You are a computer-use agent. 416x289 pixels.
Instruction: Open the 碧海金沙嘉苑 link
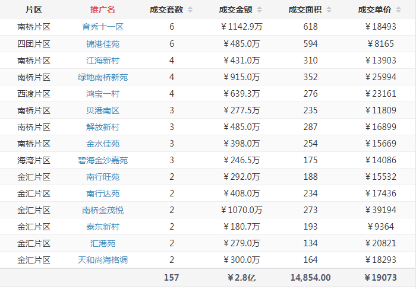click(103, 160)
